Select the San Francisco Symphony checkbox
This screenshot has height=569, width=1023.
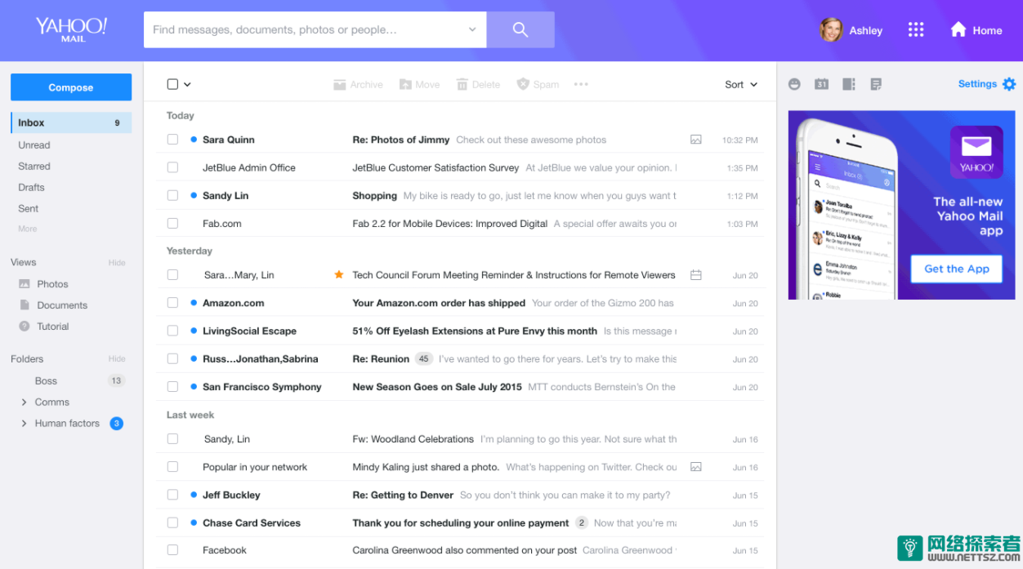(x=172, y=386)
